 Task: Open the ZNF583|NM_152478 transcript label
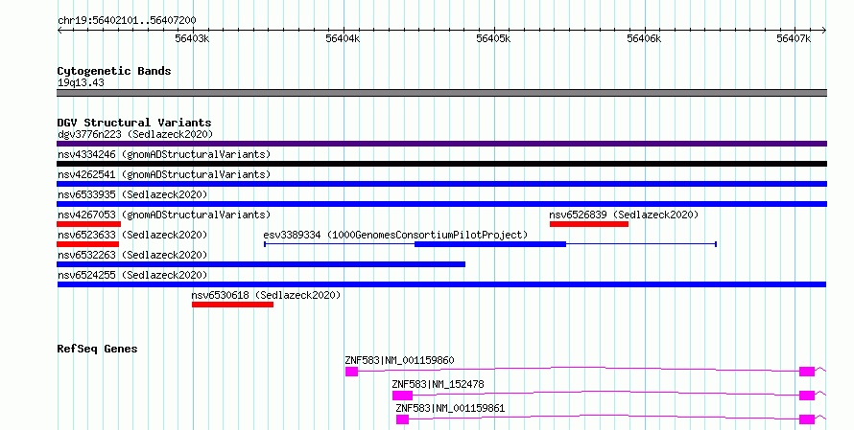tap(438, 384)
